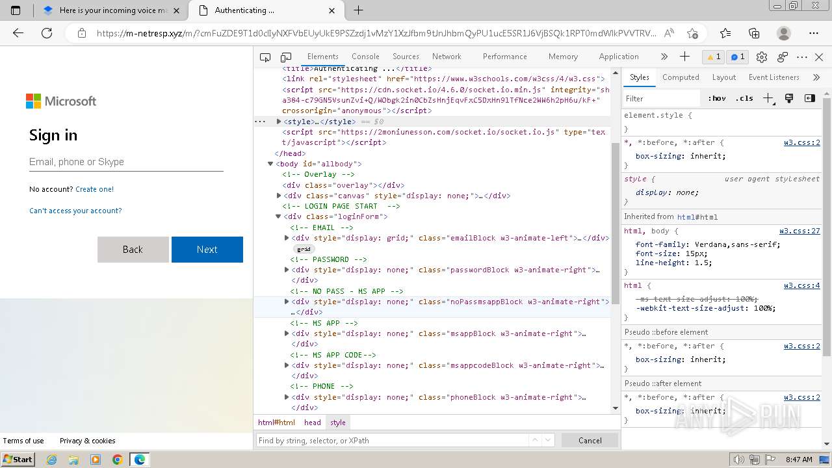Open the Network tab
Image resolution: width=832 pixels, height=468 pixels.
pyautogui.click(x=447, y=57)
